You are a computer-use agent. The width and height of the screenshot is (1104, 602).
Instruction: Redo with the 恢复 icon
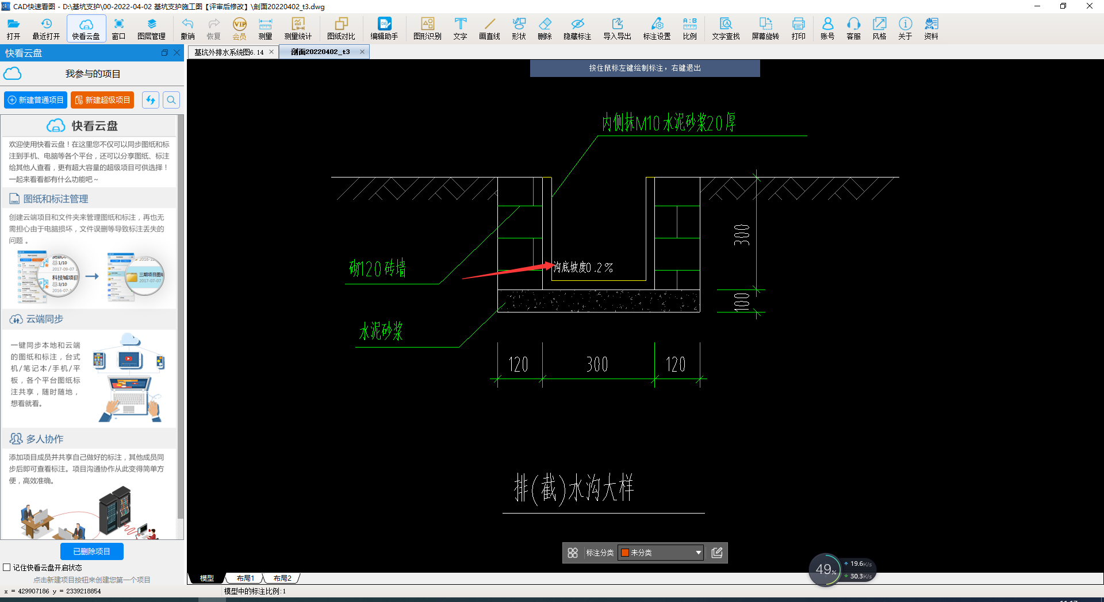[213, 28]
